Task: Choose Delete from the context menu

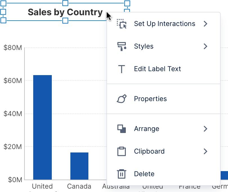Action: (x=144, y=174)
